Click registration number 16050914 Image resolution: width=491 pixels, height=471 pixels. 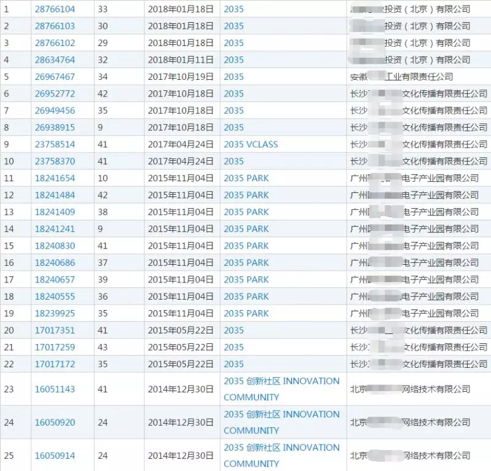pos(55,455)
